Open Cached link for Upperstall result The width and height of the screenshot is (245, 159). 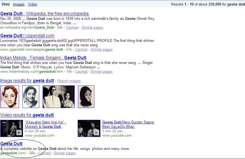pos(81,50)
